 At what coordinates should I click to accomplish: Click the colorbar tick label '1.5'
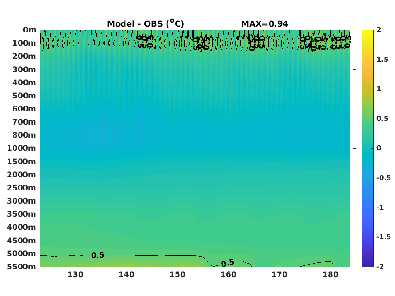click(x=382, y=60)
